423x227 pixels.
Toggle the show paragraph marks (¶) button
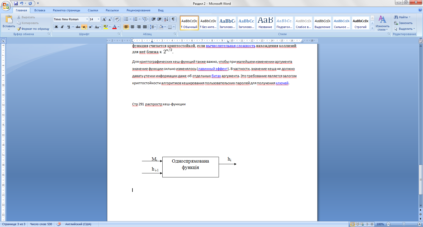click(173, 19)
